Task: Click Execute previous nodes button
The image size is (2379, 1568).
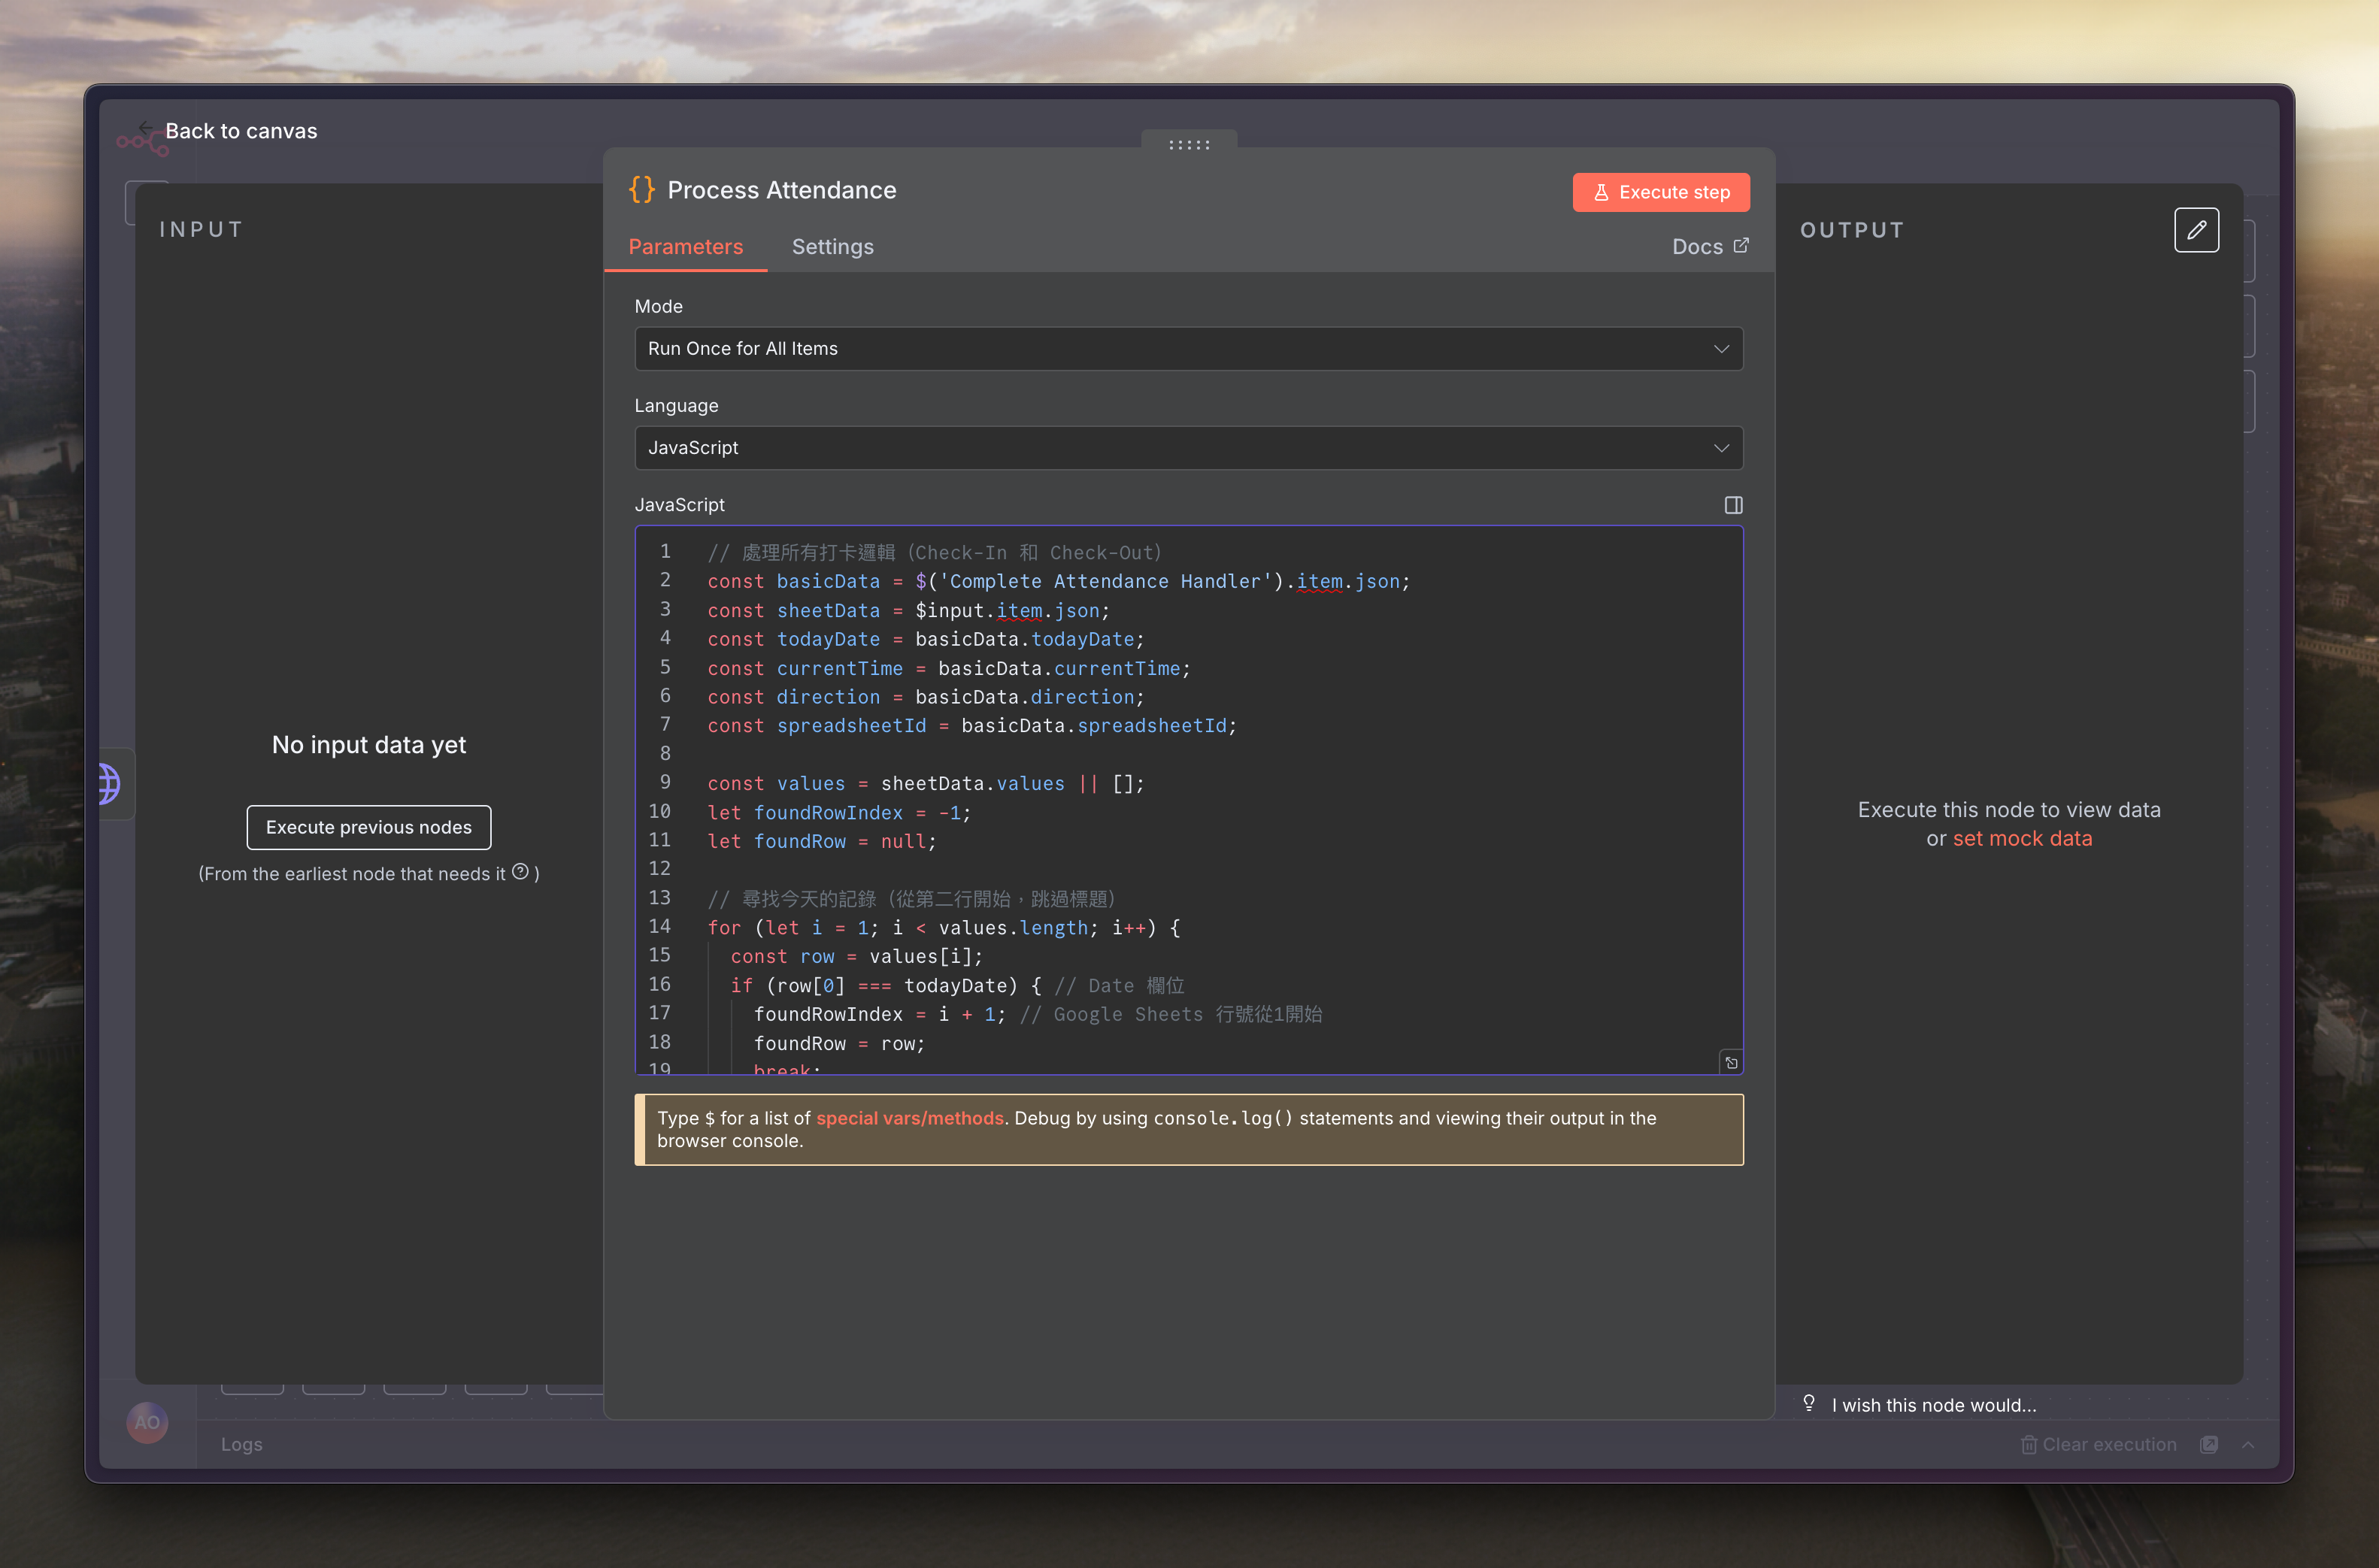Action: pyautogui.click(x=368, y=827)
